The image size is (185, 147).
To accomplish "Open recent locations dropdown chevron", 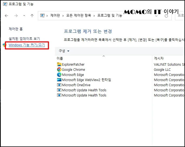I will pyautogui.click(x=24, y=16).
